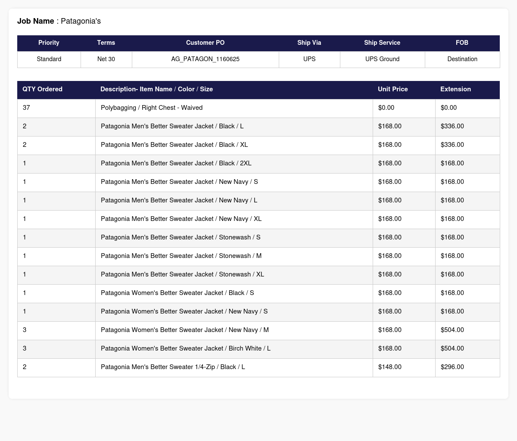The image size is (517, 441).
Task: Select the Standard priority cell
Action: (x=49, y=59)
